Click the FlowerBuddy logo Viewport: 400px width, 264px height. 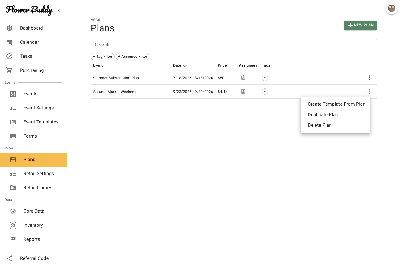tap(29, 10)
